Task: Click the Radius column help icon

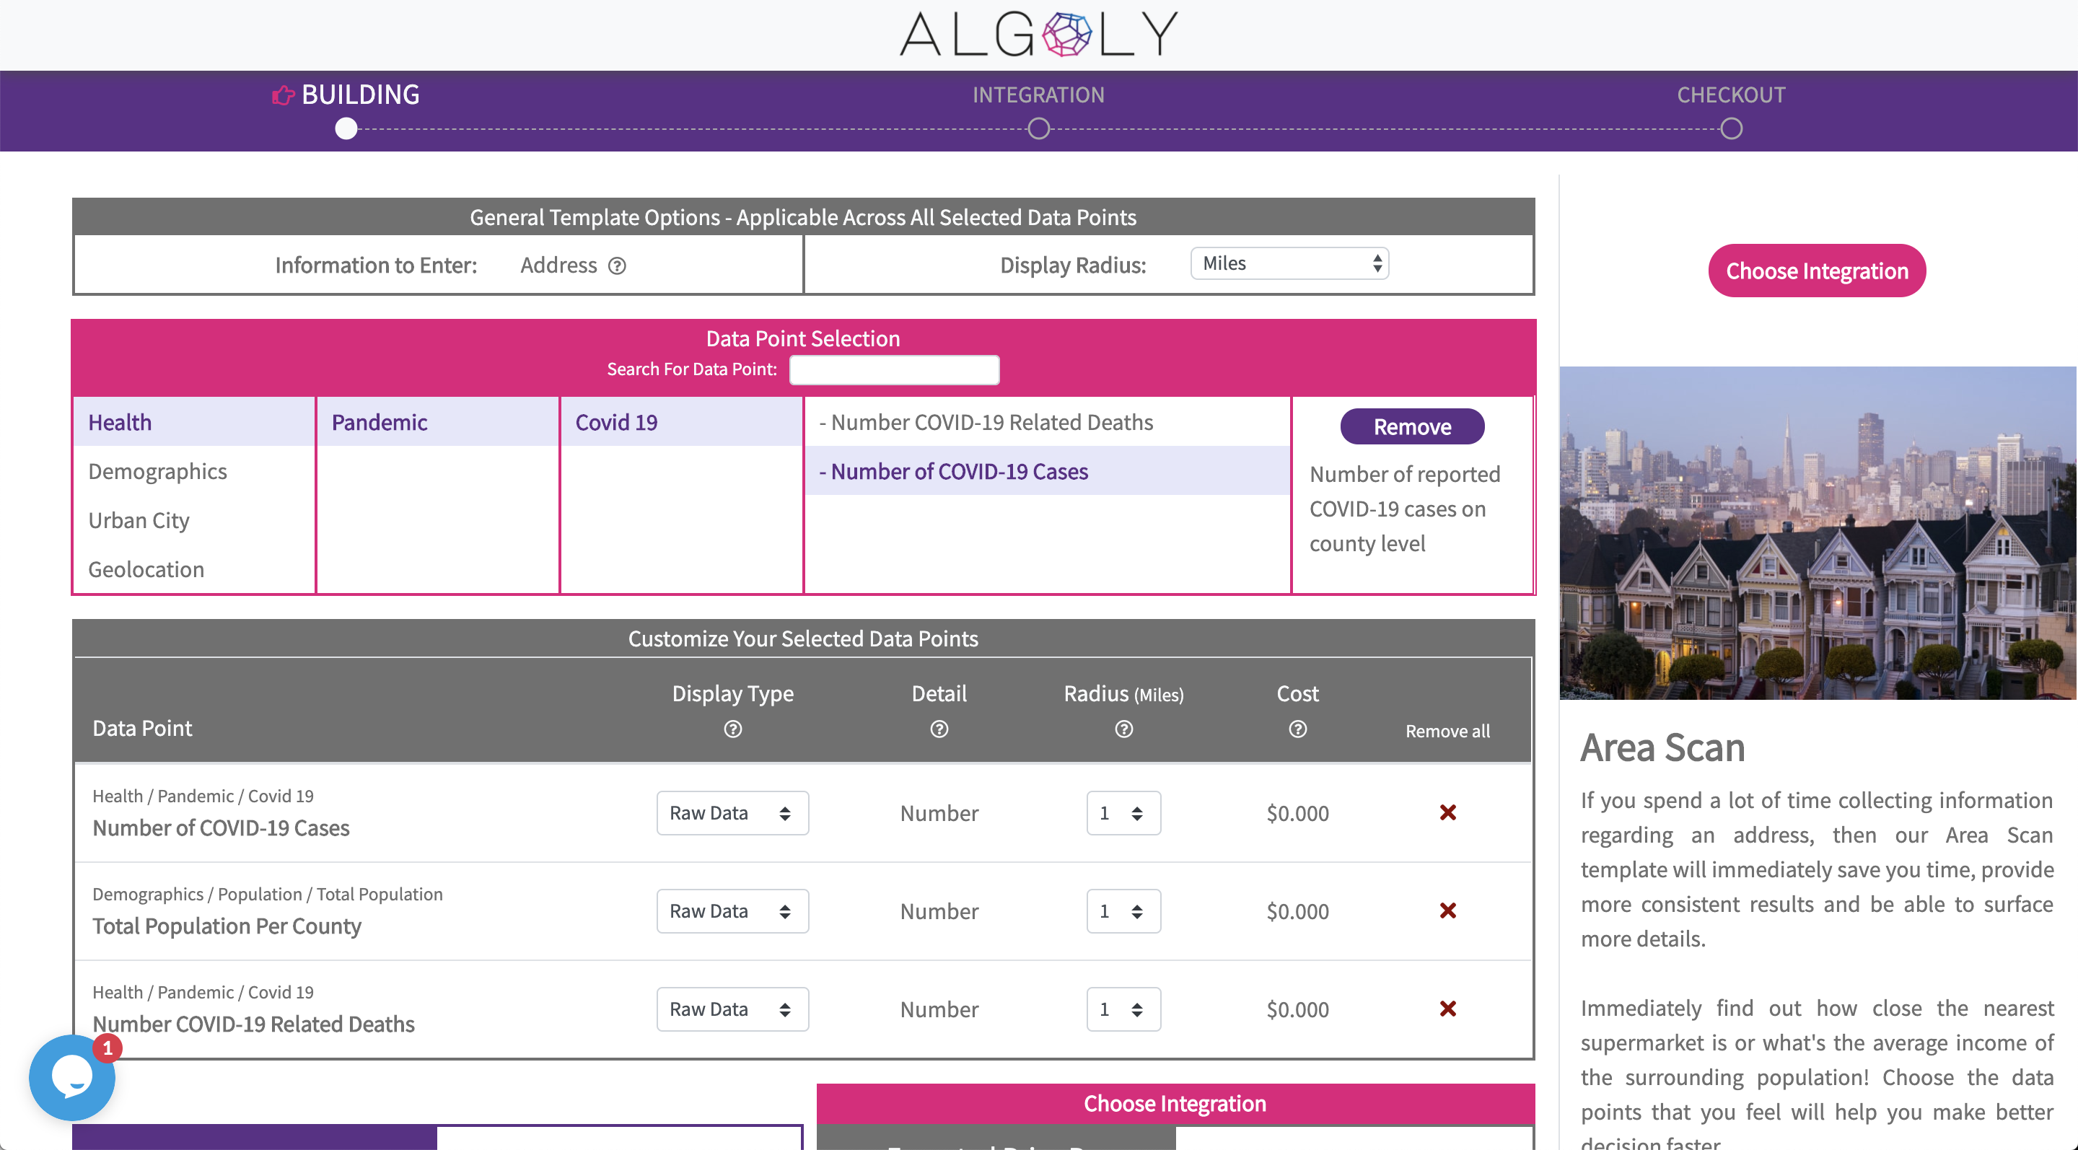Action: coord(1123,729)
